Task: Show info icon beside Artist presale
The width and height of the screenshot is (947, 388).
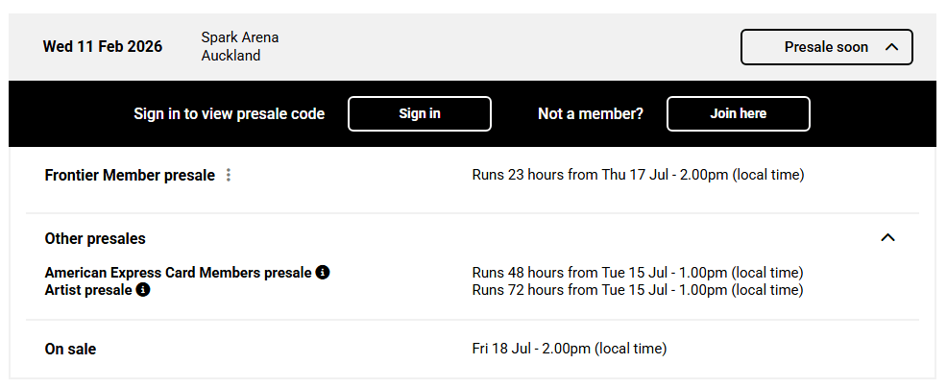Action: click(143, 290)
